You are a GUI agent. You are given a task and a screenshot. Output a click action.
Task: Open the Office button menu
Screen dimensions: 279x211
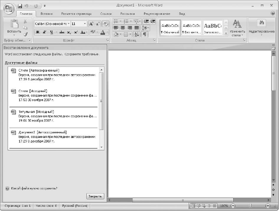point(9,9)
